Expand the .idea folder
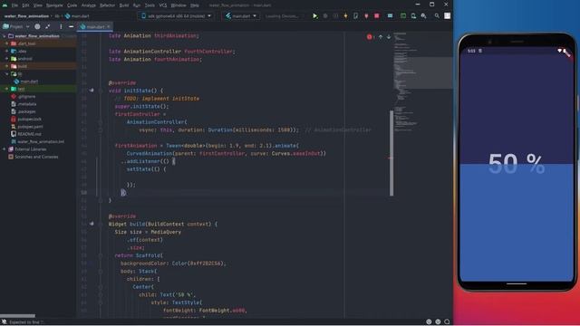This screenshot has height=326, width=580. click(6, 51)
